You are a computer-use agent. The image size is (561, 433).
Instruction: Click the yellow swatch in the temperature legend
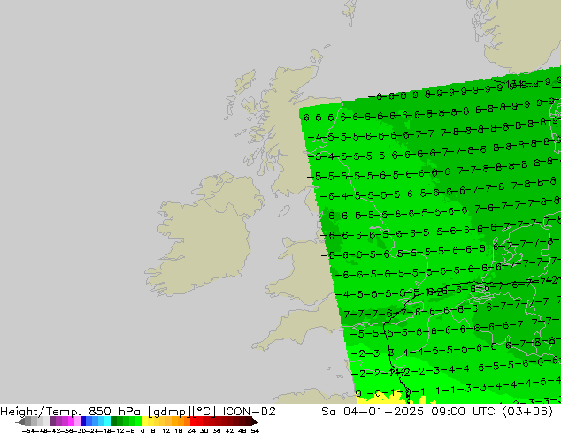tap(144, 421)
